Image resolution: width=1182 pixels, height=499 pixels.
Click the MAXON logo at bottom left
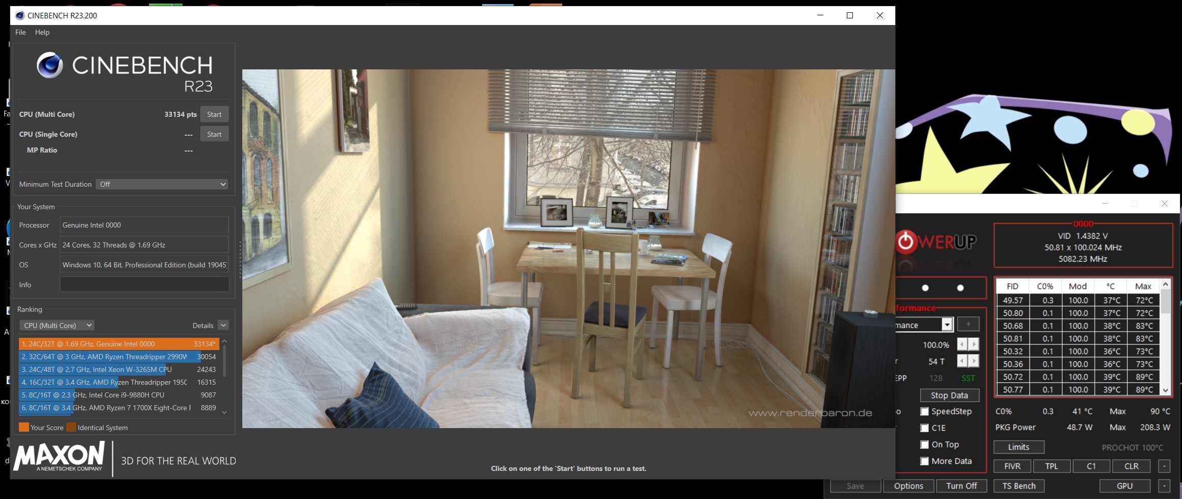click(x=59, y=457)
